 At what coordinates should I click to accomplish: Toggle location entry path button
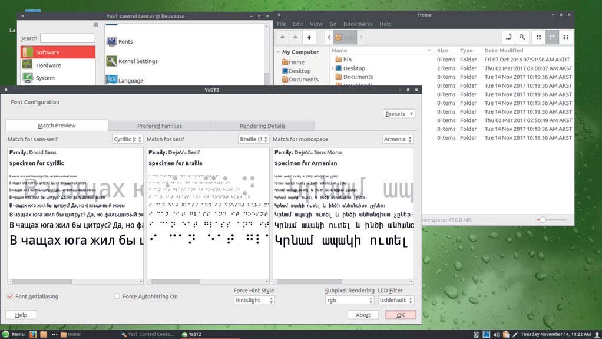(x=509, y=37)
